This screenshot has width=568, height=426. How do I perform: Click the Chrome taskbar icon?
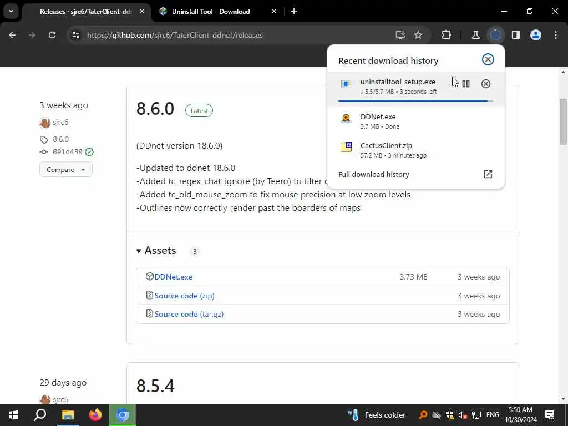123,415
